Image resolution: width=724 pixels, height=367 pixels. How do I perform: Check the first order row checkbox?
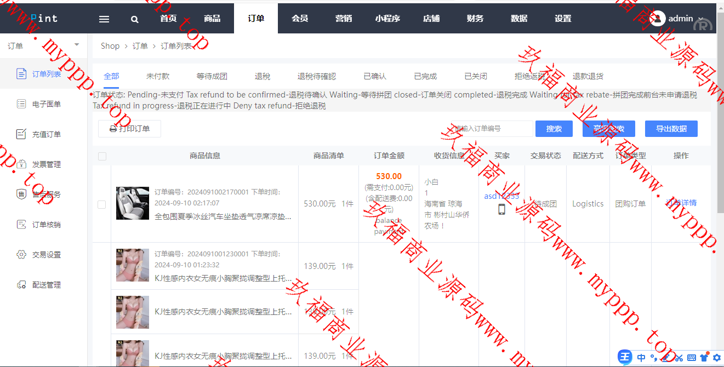(101, 204)
